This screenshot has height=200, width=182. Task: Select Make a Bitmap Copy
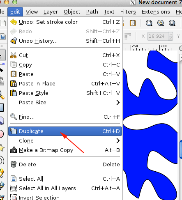click(65, 150)
